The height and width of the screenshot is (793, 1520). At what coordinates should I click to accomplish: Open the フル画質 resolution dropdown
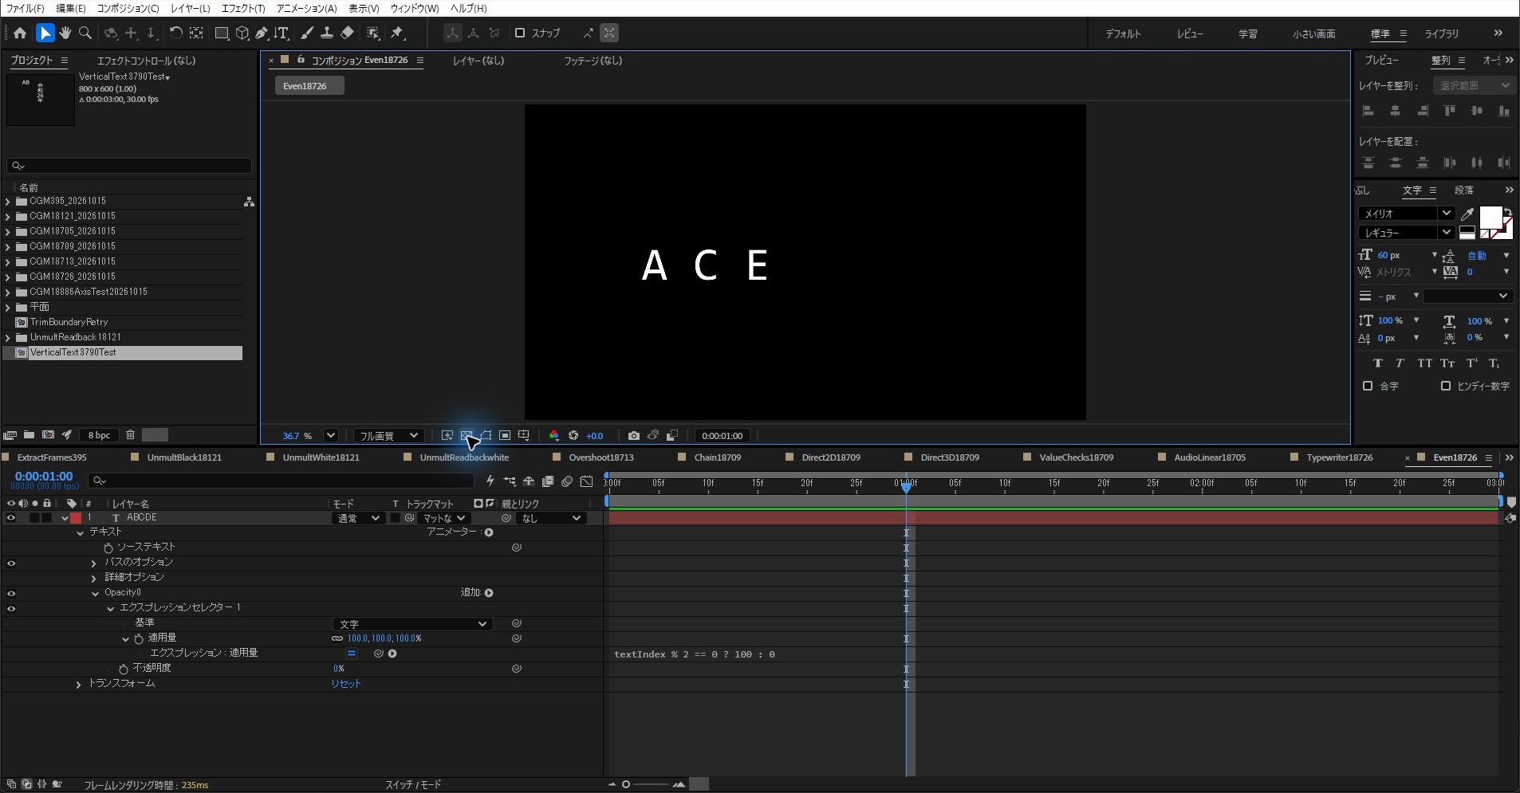[387, 436]
